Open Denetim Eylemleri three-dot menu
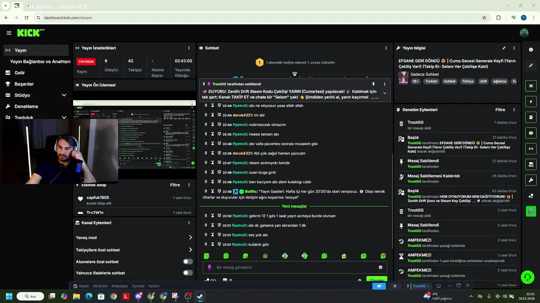 tap(514, 110)
